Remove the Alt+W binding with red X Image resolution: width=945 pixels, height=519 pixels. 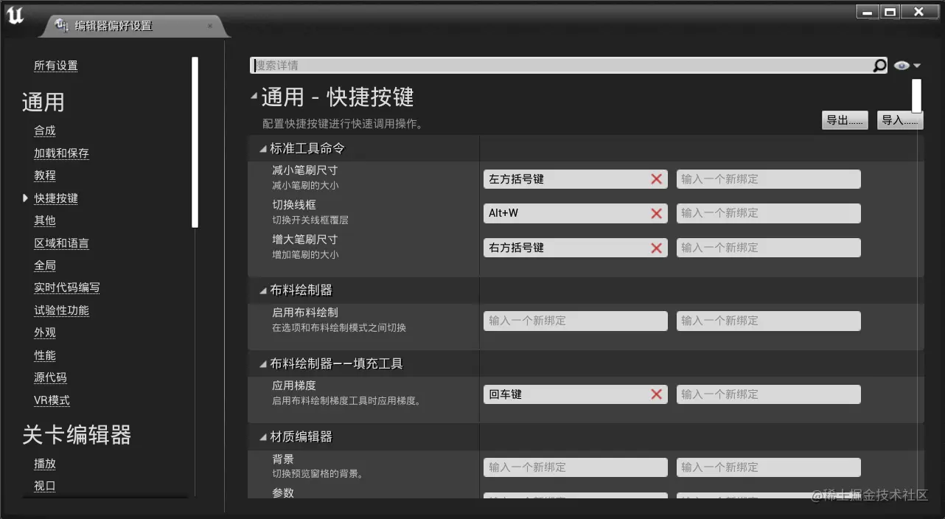pos(656,213)
